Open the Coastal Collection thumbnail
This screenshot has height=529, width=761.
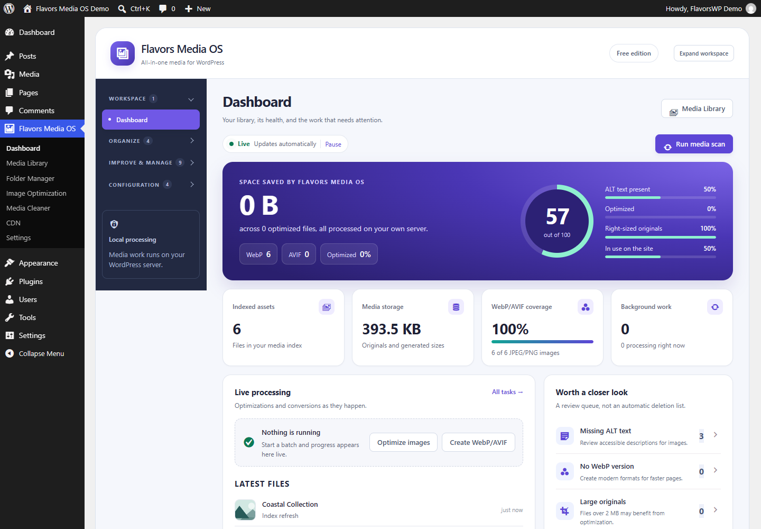(245, 510)
